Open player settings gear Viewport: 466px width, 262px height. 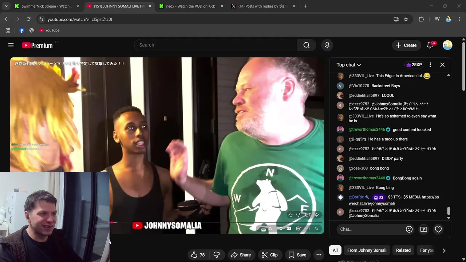tap(298, 229)
